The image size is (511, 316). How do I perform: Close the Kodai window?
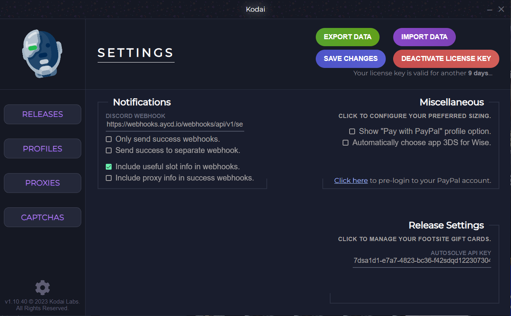click(x=501, y=9)
